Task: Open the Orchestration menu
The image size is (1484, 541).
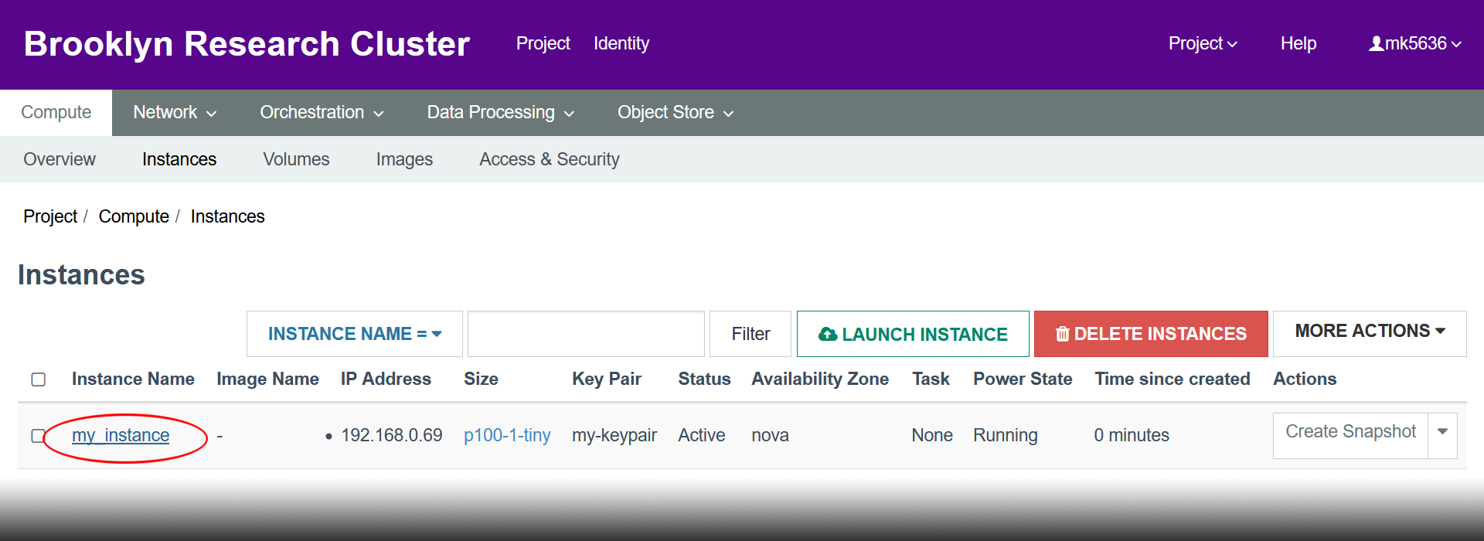Action: coord(322,113)
